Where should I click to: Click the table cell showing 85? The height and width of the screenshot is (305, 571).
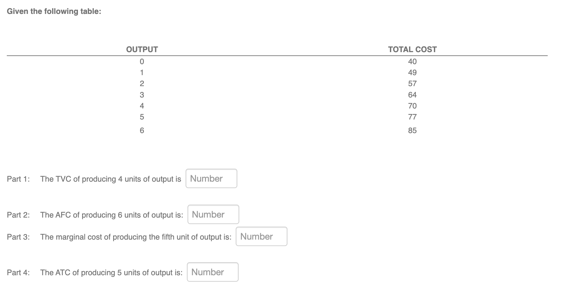point(412,130)
